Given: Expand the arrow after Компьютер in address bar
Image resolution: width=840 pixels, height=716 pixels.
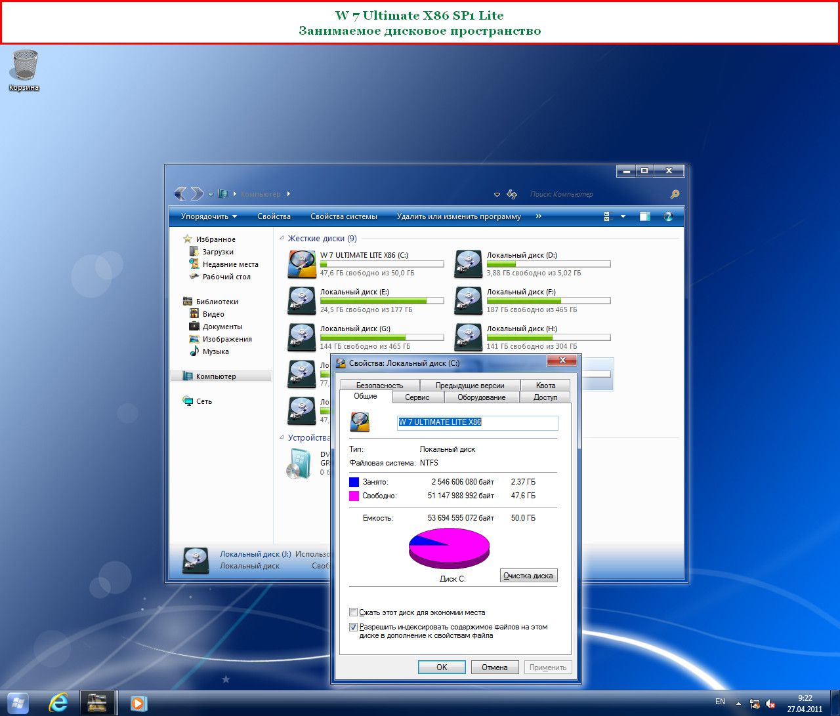Looking at the screenshot, I should click(x=289, y=194).
